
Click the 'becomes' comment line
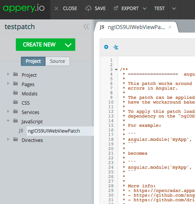137,154
